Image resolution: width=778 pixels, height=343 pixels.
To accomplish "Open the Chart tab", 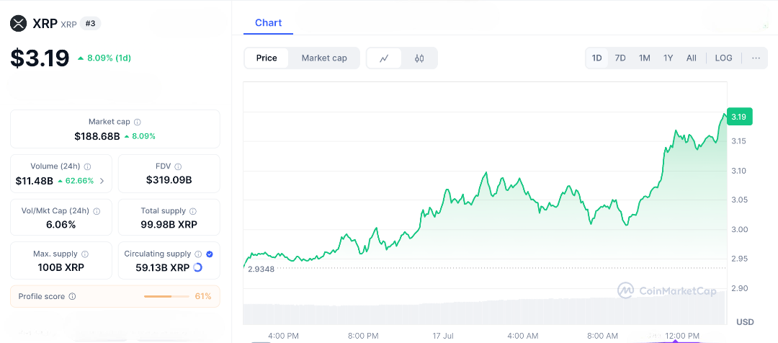I will pos(269,23).
